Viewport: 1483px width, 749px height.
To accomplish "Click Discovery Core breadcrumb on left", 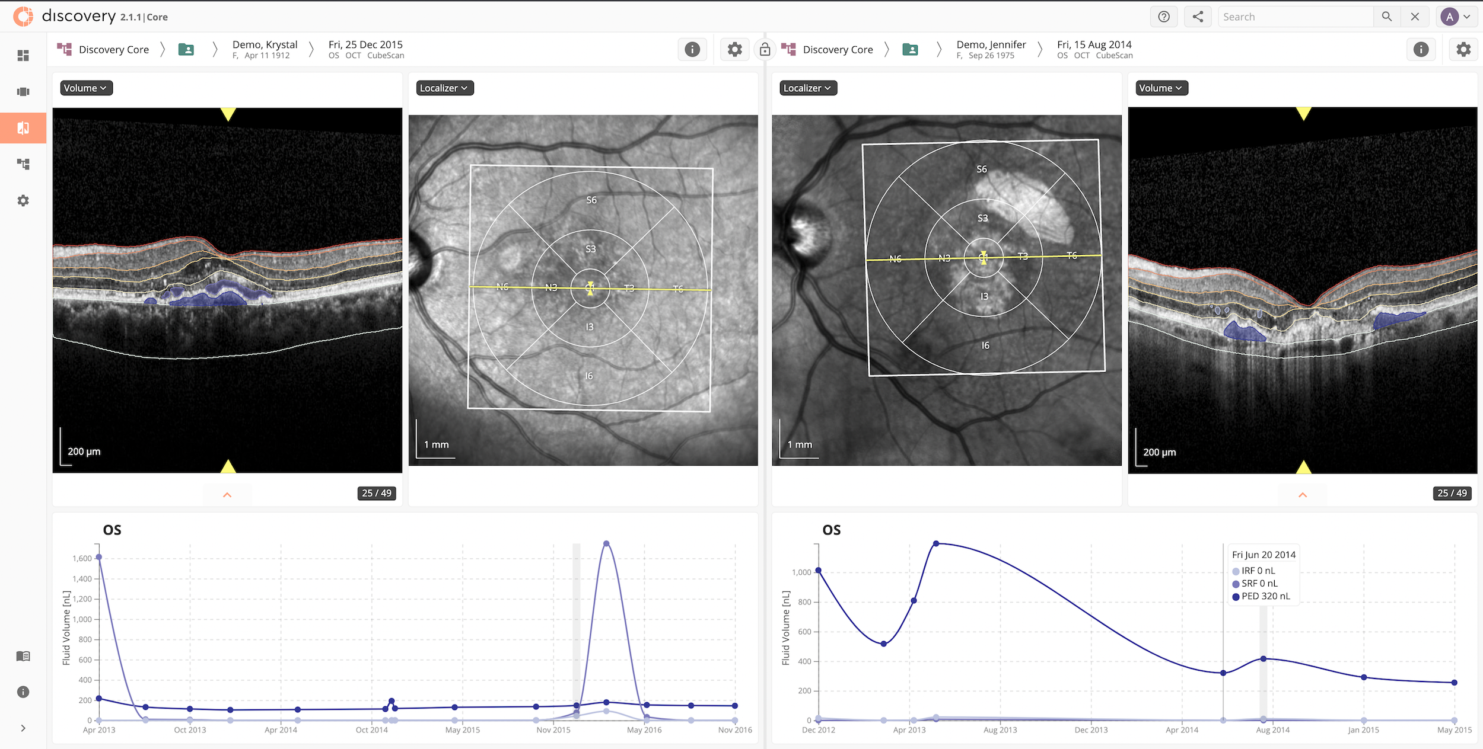I will 113,50.
